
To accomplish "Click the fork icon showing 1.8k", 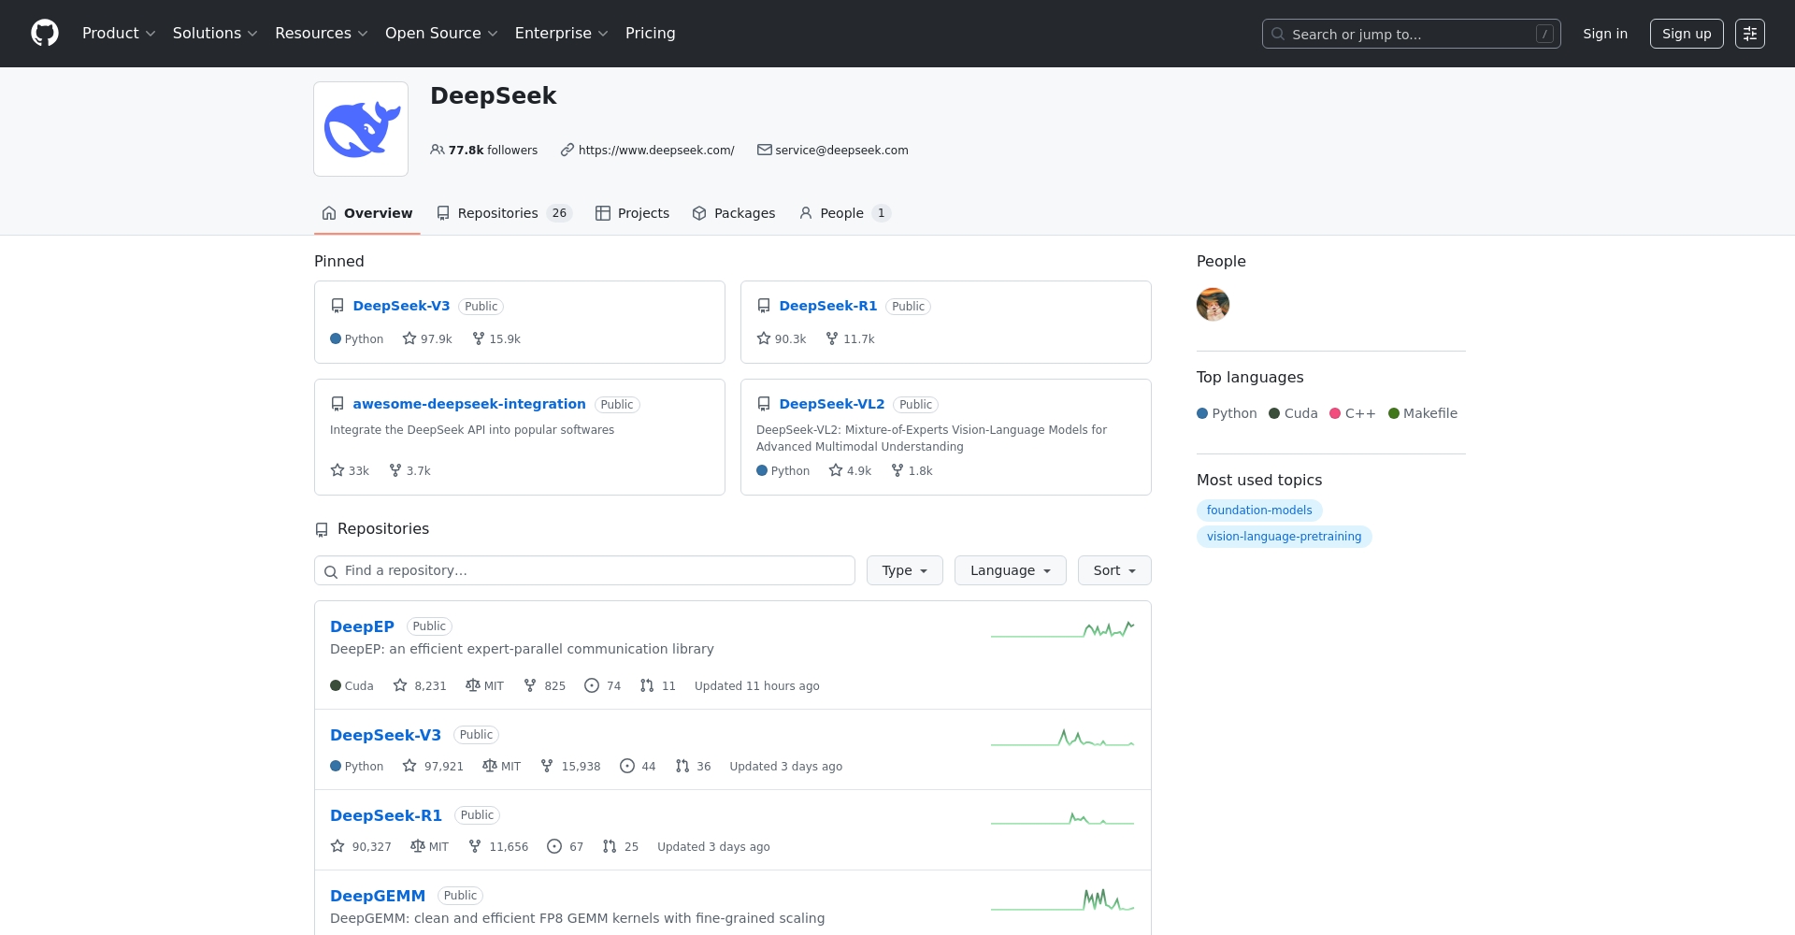I will click(897, 470).
